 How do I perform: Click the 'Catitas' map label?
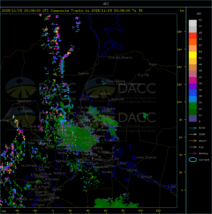(132, 170)
